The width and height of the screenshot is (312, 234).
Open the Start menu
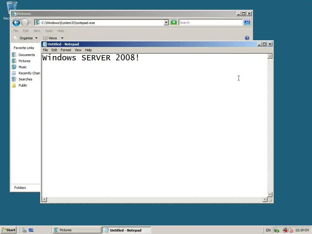[8, 230]
